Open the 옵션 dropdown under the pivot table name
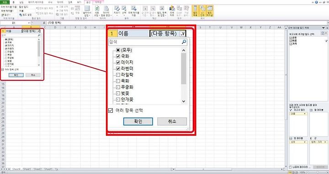The height and width of the screenshot is (174, 329). tap(6, 15)
